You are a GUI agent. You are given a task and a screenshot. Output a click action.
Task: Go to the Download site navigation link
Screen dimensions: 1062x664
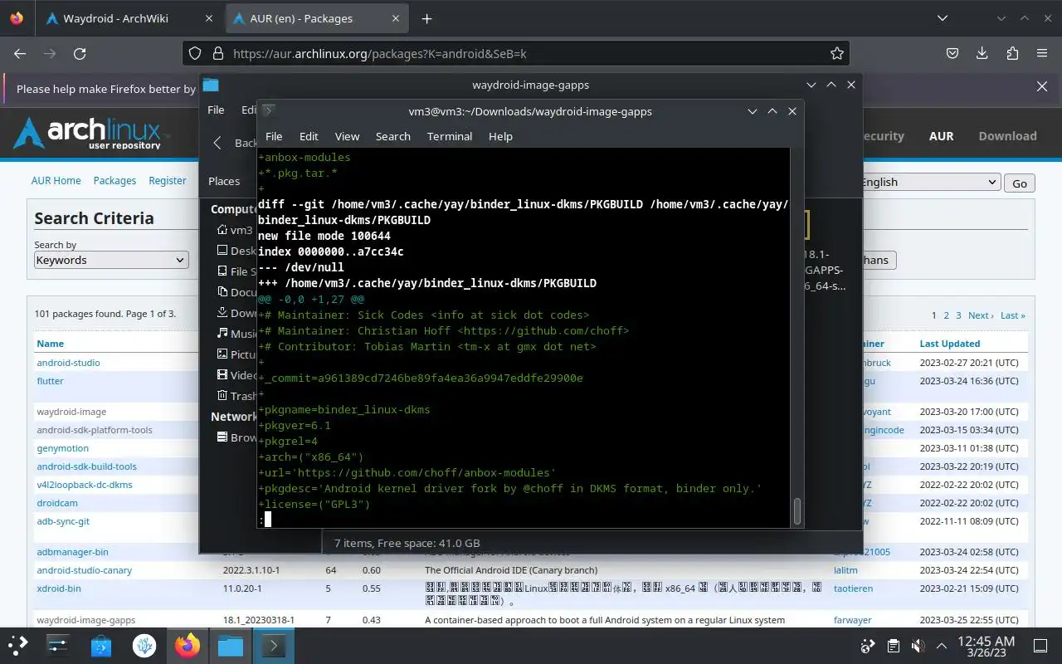pos(1007,136)
